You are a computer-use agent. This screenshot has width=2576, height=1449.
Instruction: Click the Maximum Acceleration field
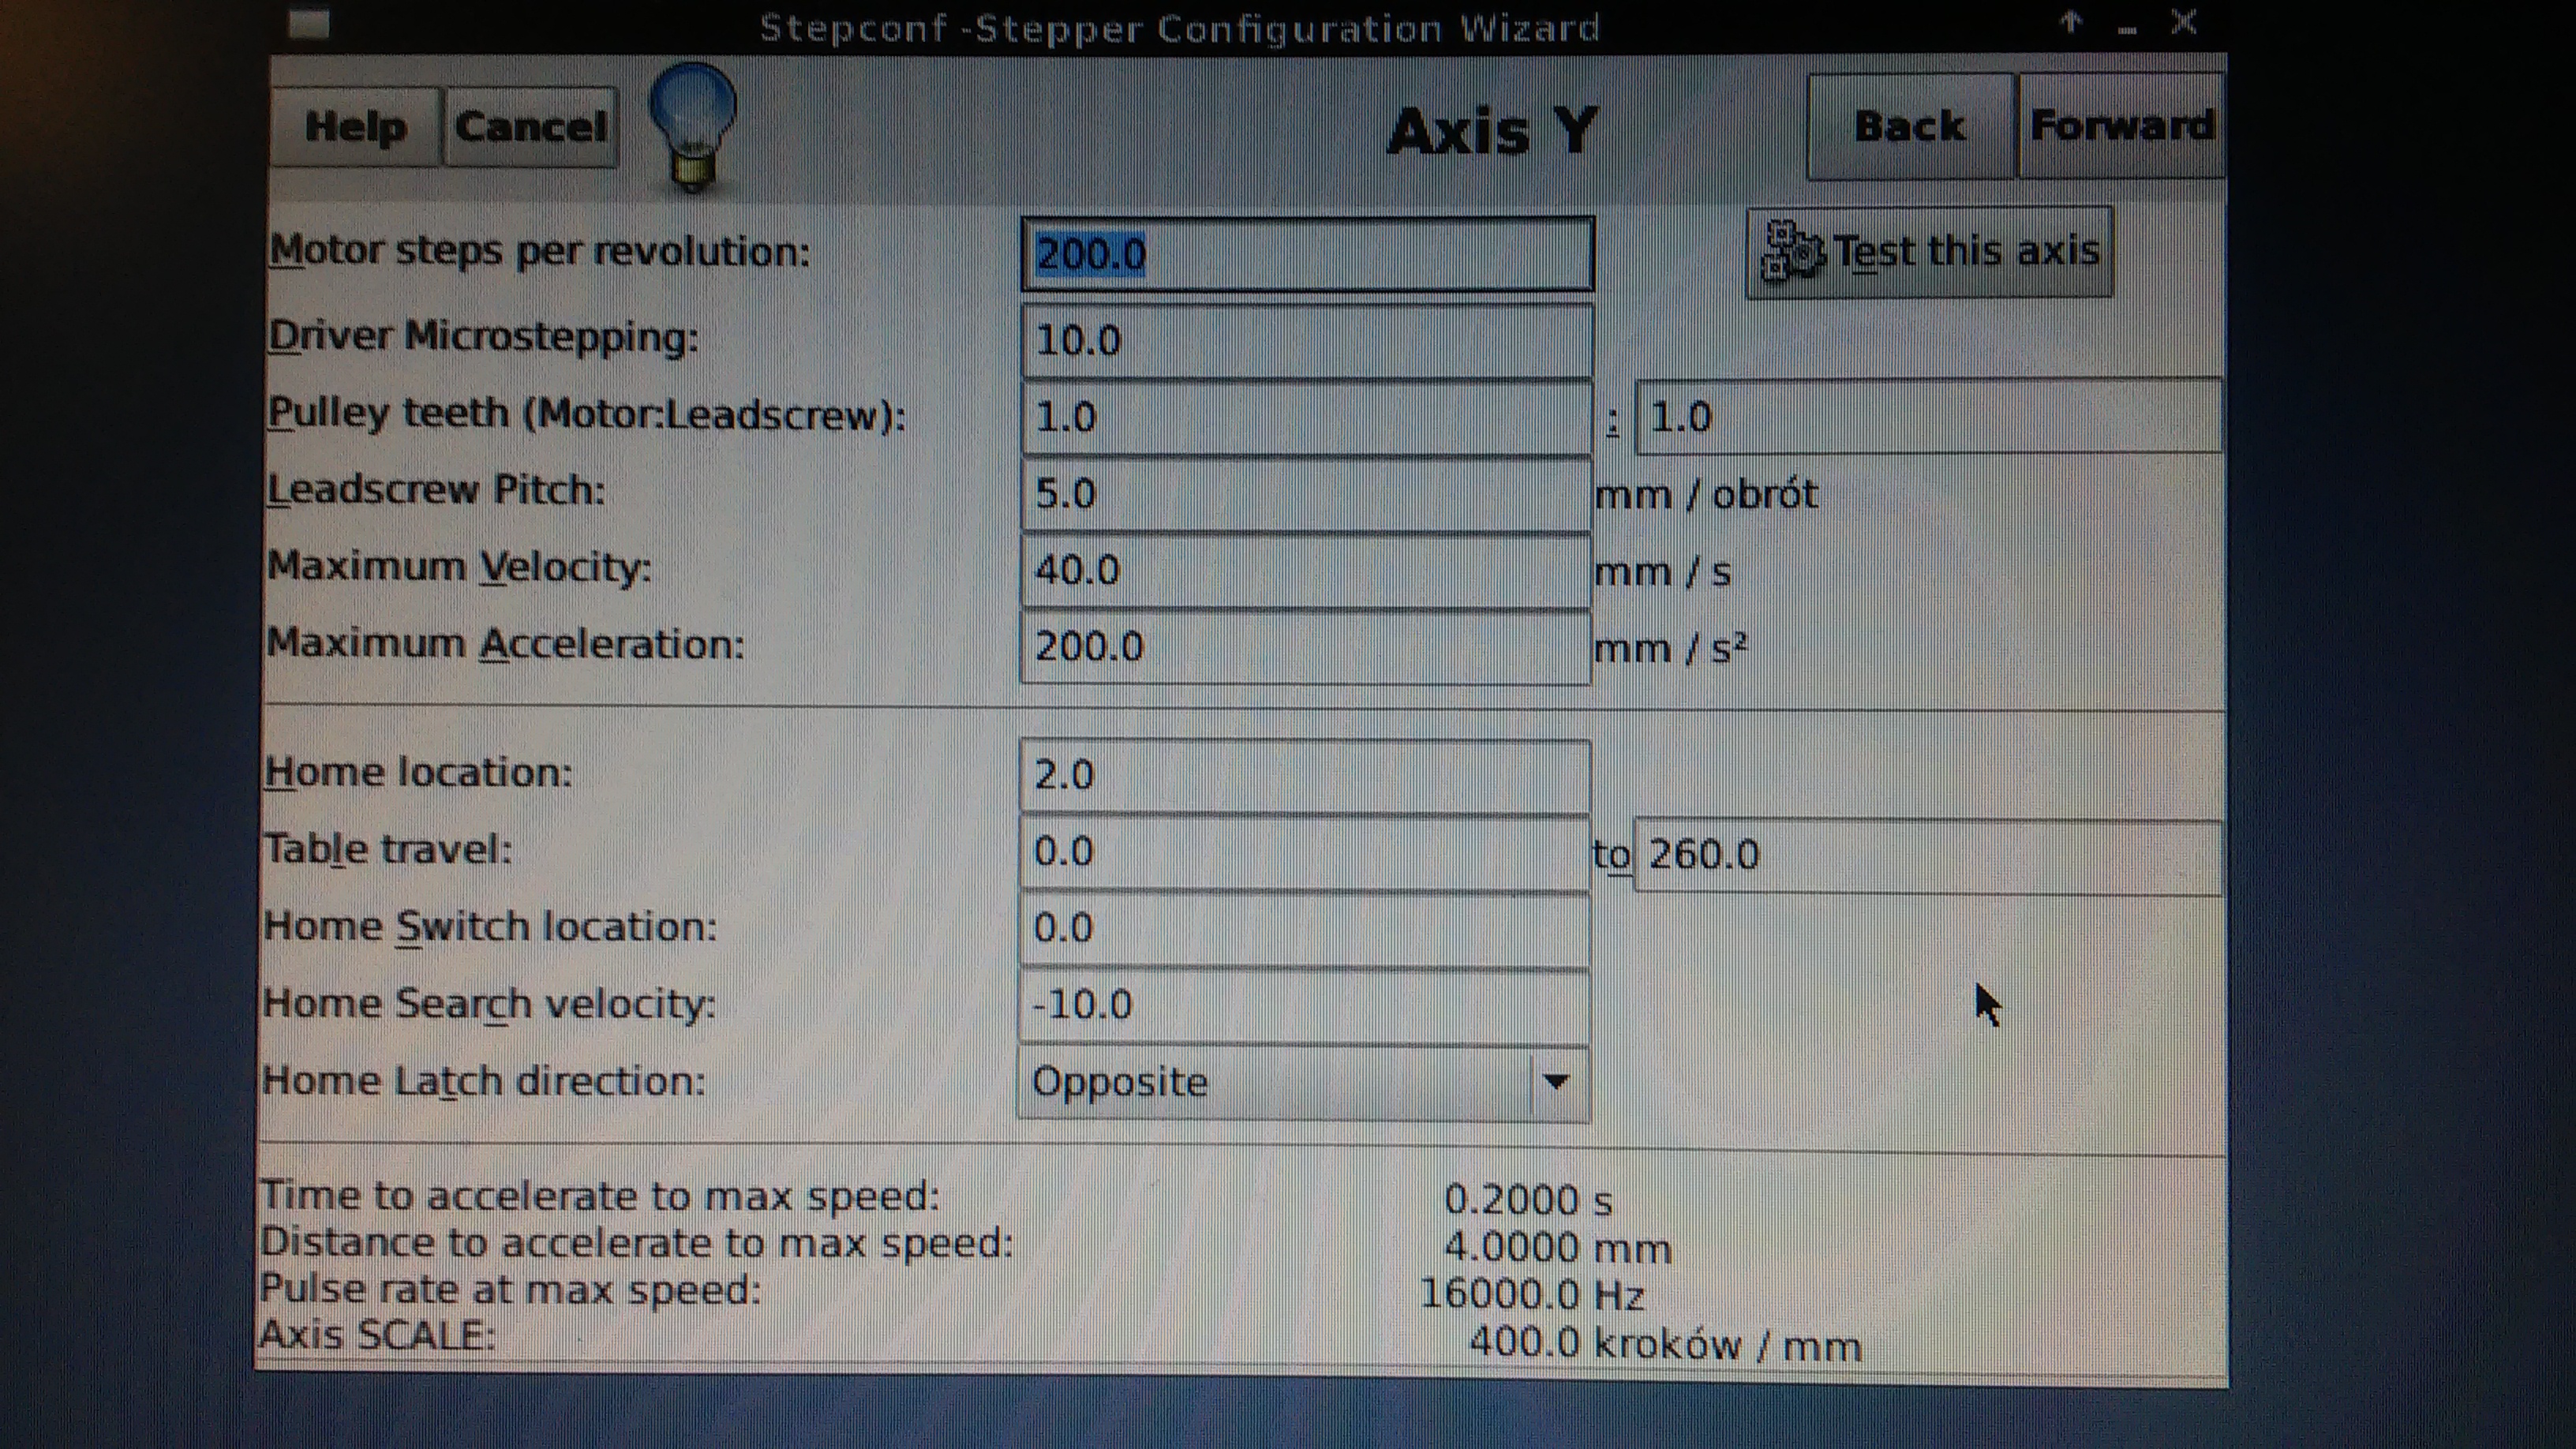(x=1306, y=647)
